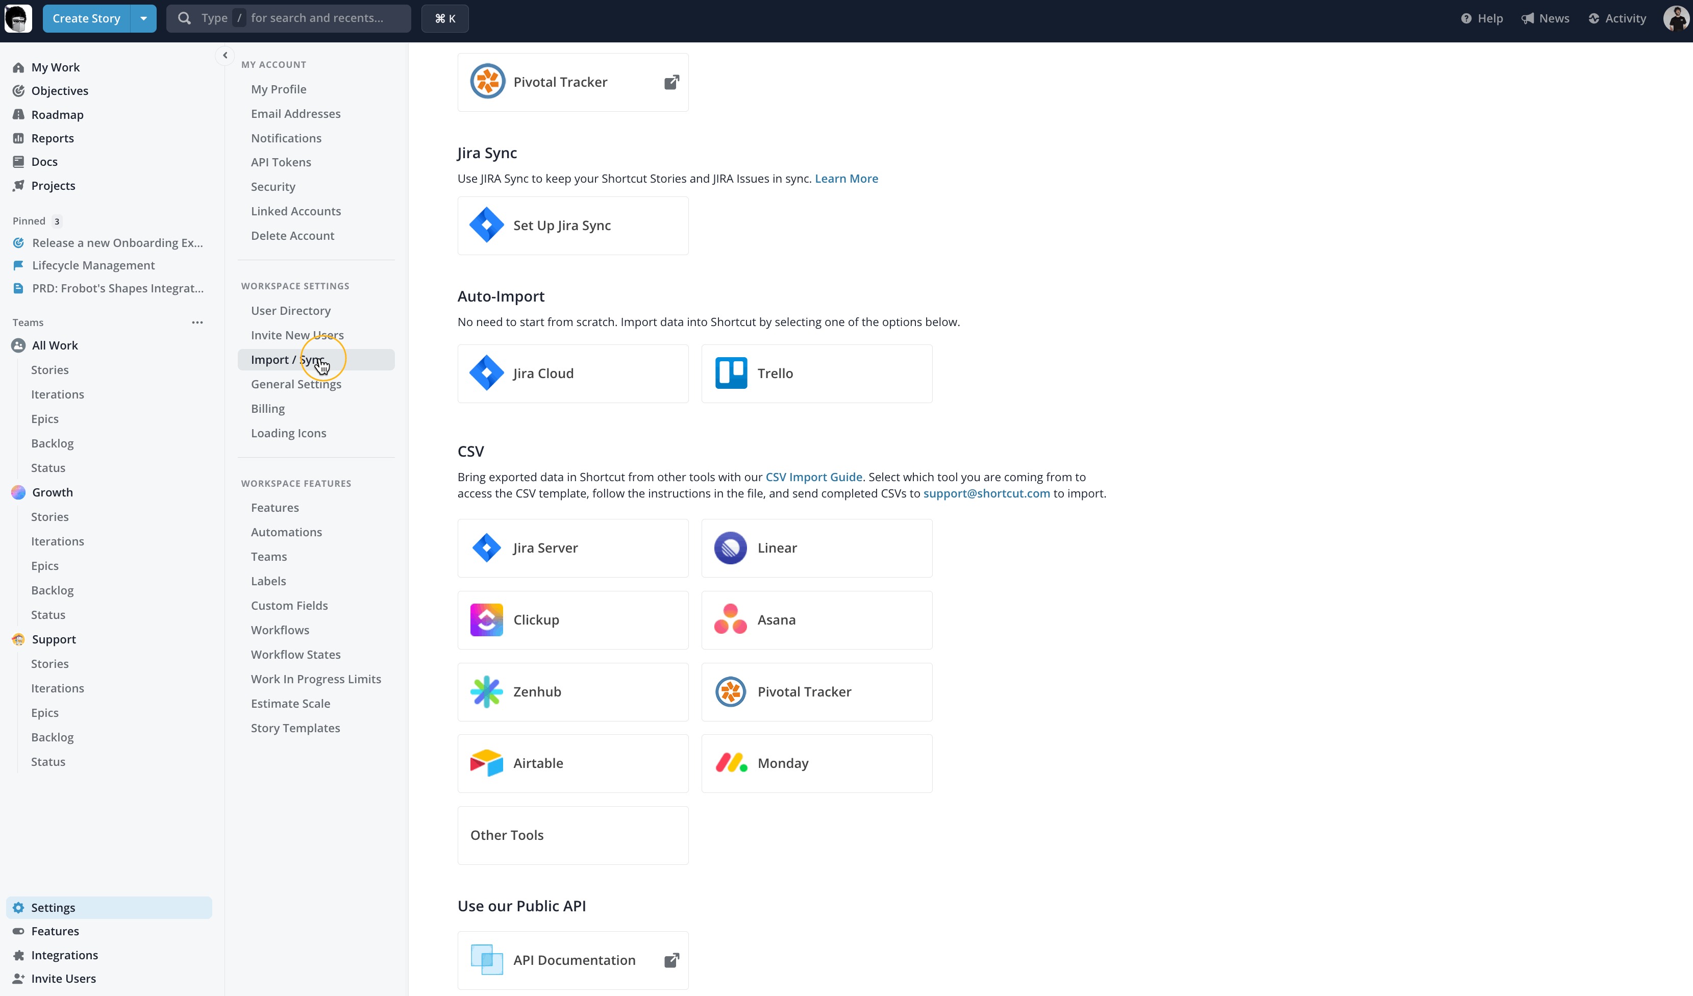Click the user profile avatar top-right
1693x996 pixels.
point(1676,18)
